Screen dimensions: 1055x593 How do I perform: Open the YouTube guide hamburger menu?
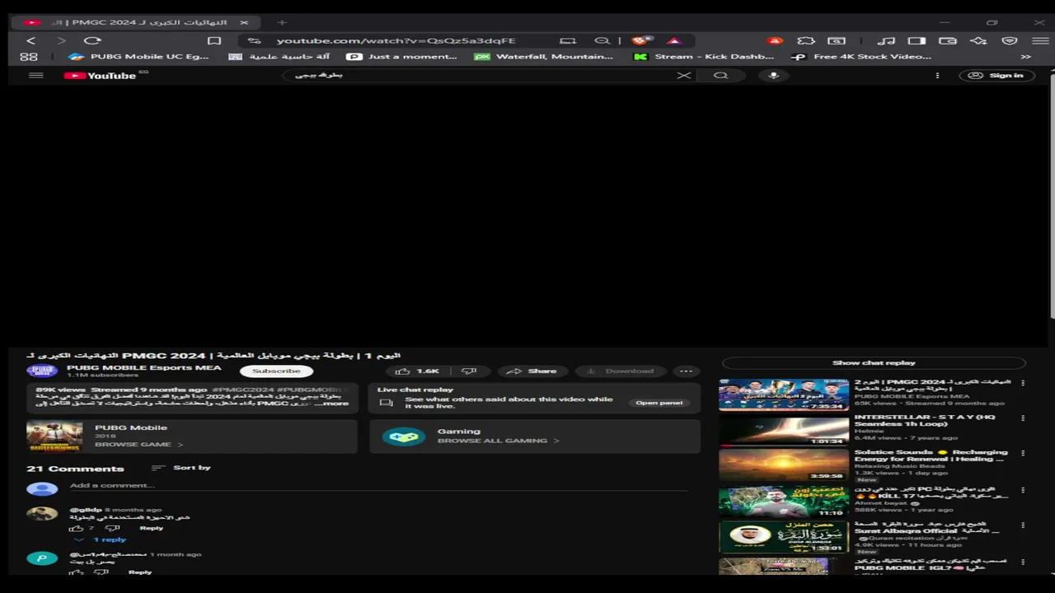35,75
